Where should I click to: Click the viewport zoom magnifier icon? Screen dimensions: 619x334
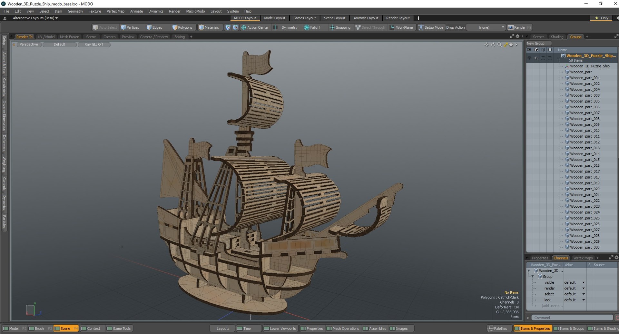coord(499,45)
